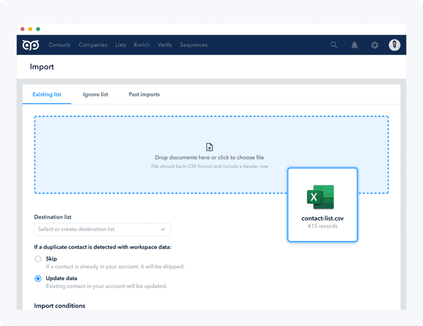This screenshot has width=423, height=326.
Task: Click the '415 records' text
Action: click(x=323, y=226)
